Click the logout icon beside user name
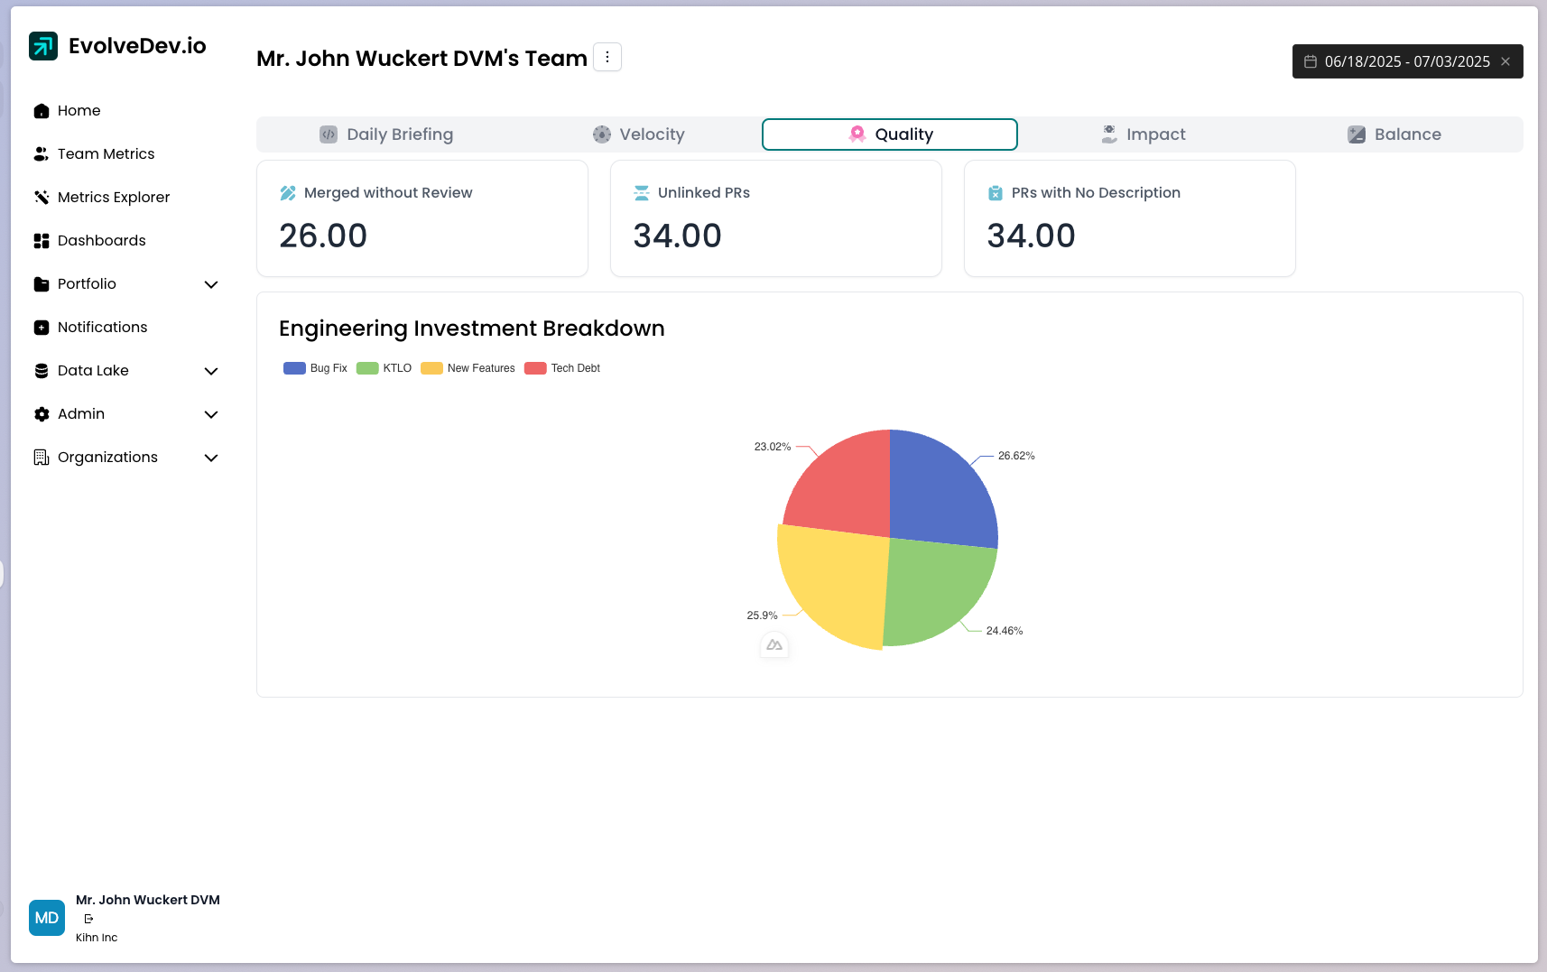 pyautogui.click(x=88, y=919)
